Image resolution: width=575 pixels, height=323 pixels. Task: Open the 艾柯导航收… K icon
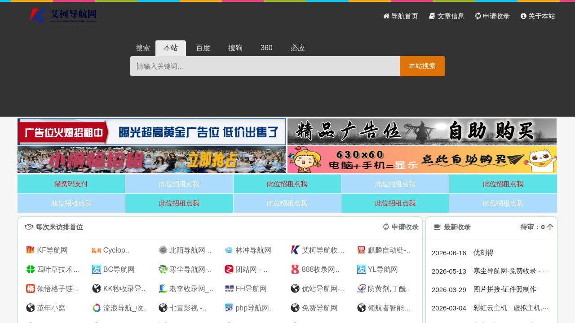pyautogui.click(x=295, y=250)
